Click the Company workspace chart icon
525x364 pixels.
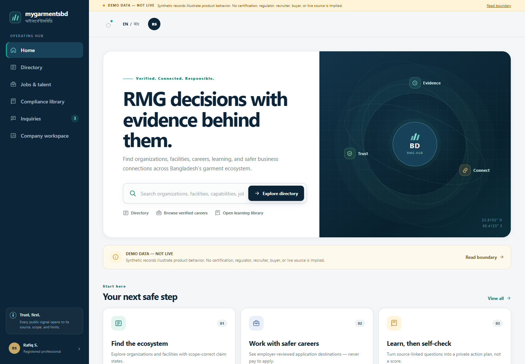[13, 135]
